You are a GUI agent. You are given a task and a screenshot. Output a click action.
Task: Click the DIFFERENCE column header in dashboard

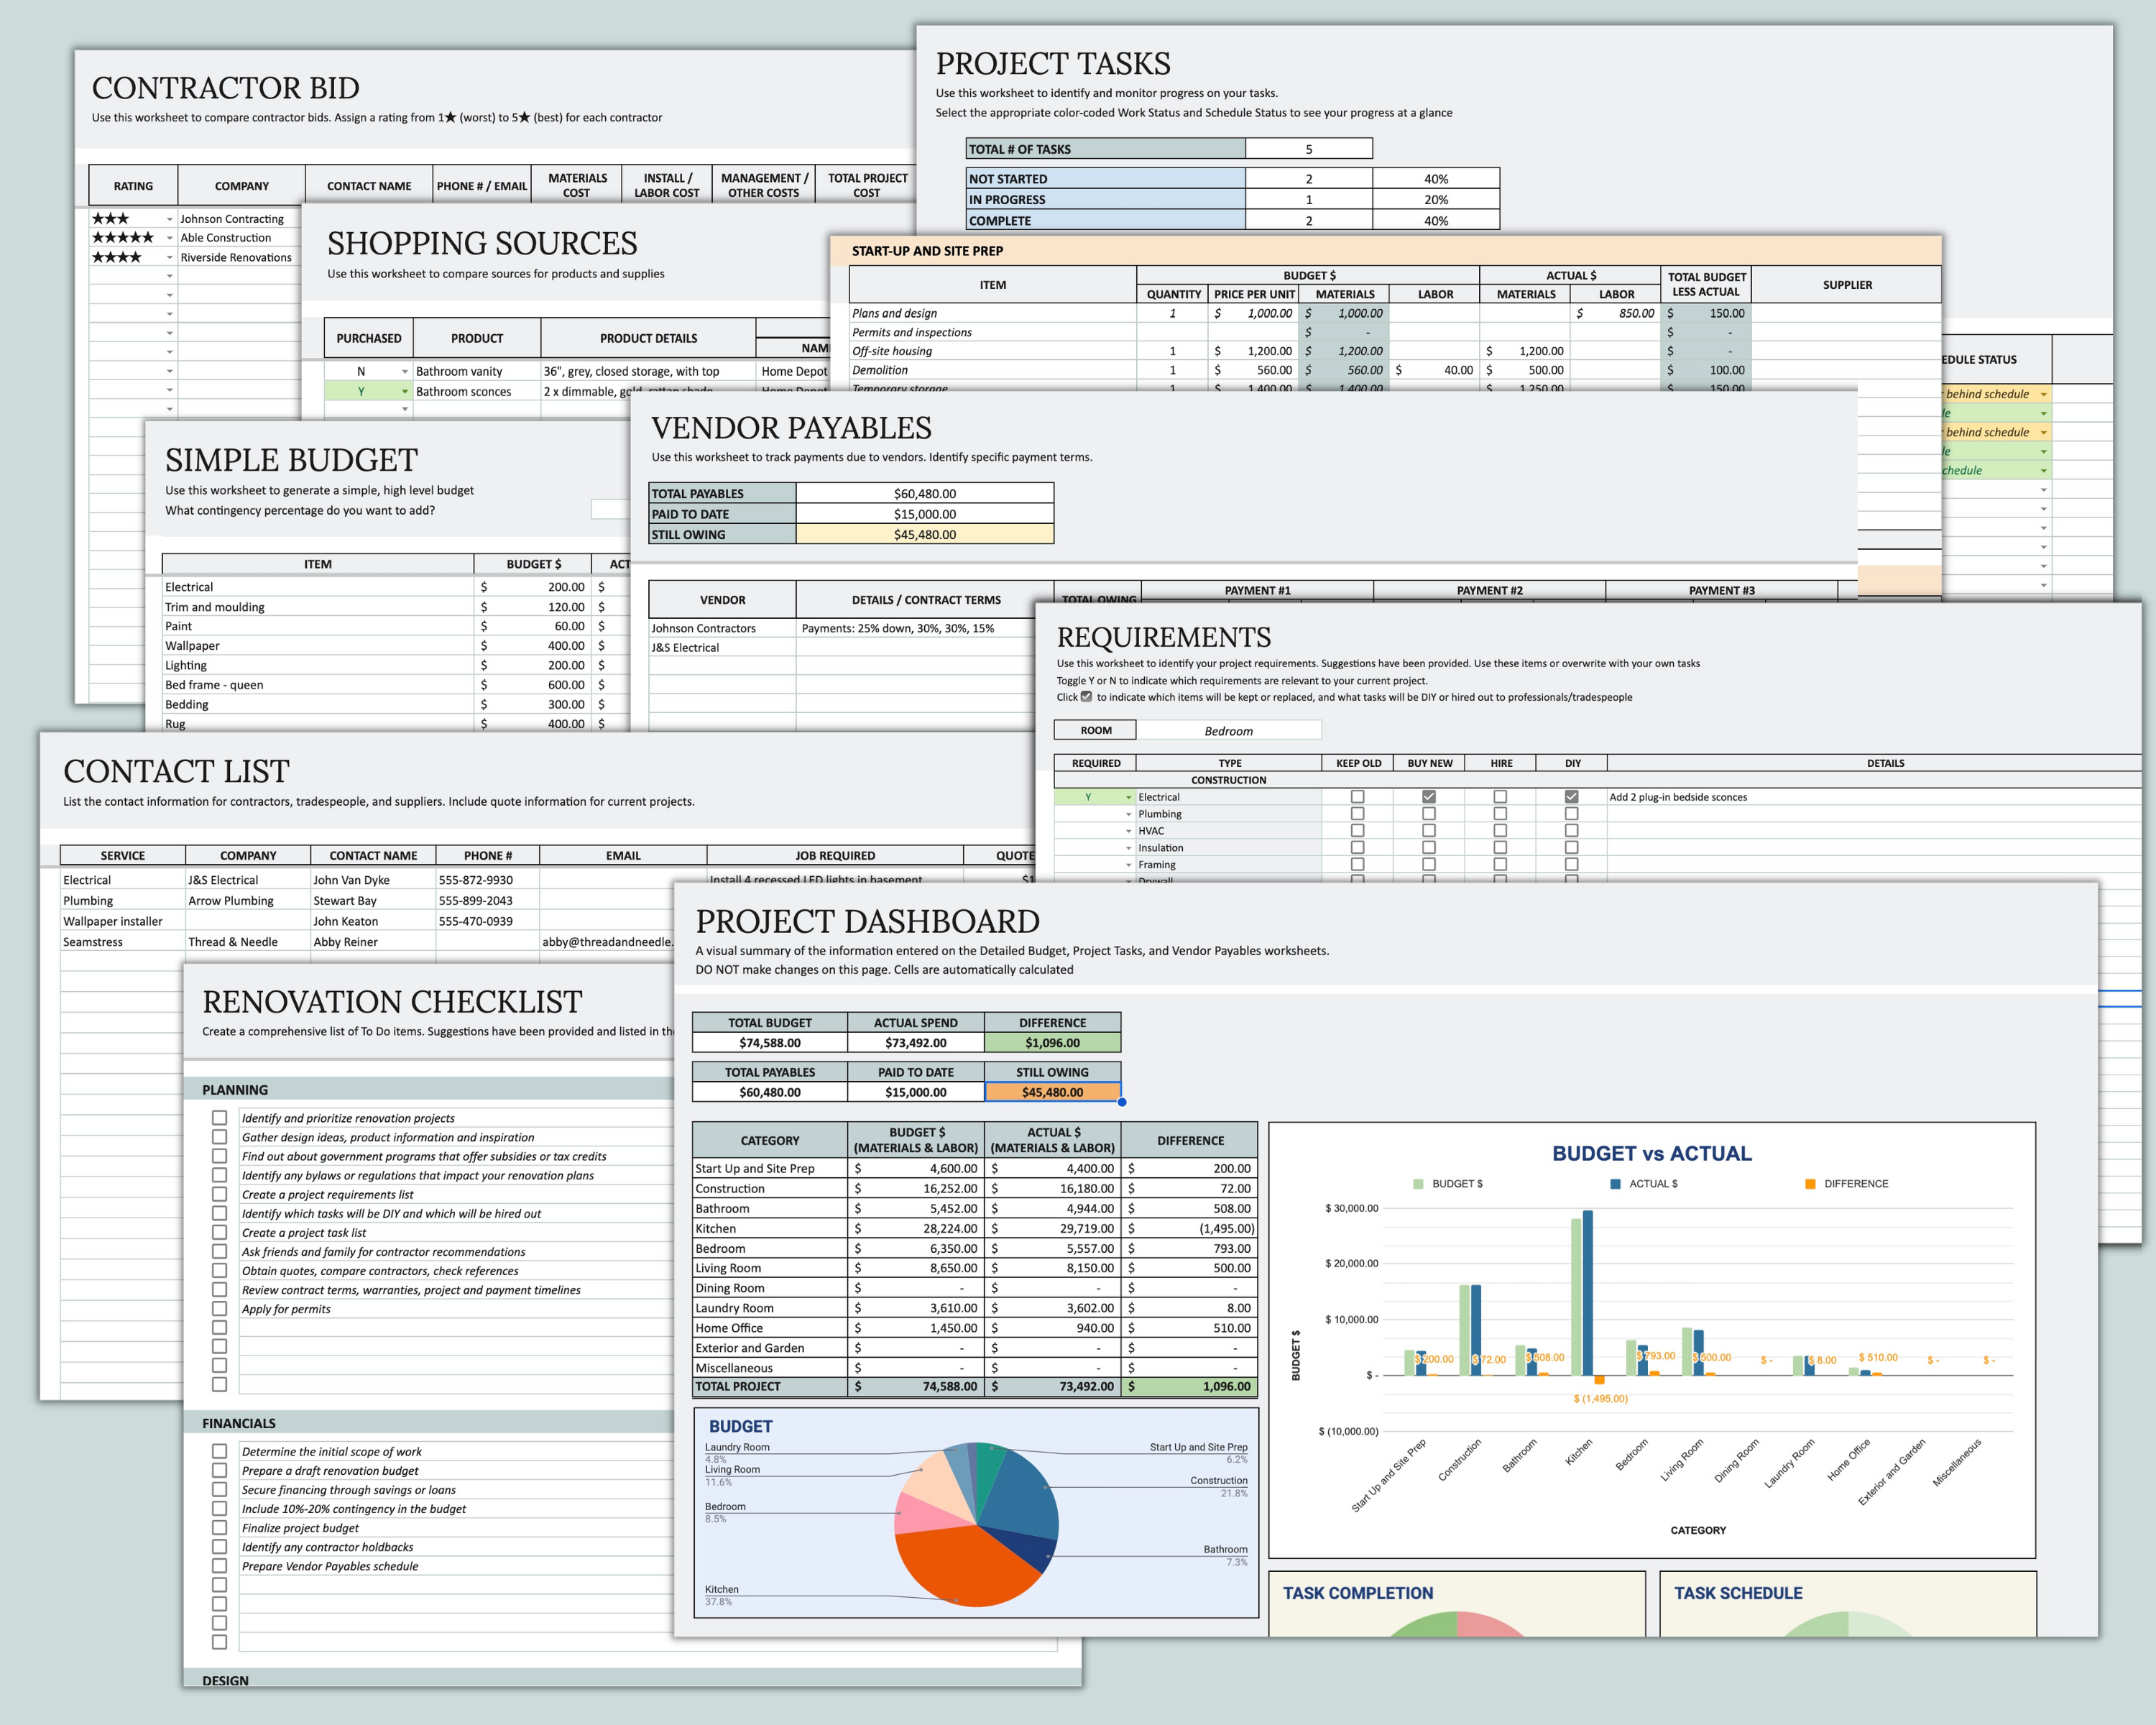click(1190, 1140)
